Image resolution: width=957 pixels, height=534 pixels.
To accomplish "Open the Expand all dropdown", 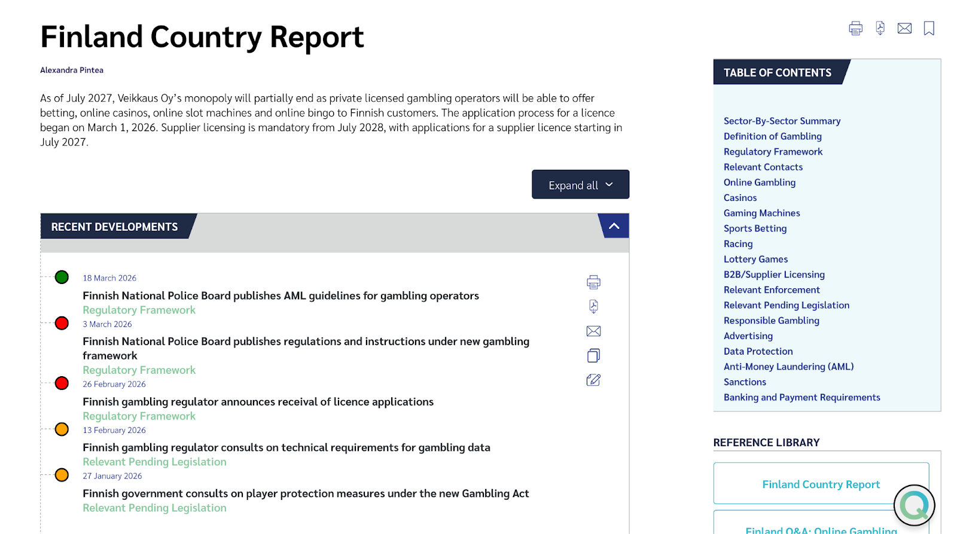I will coord(580,185).
